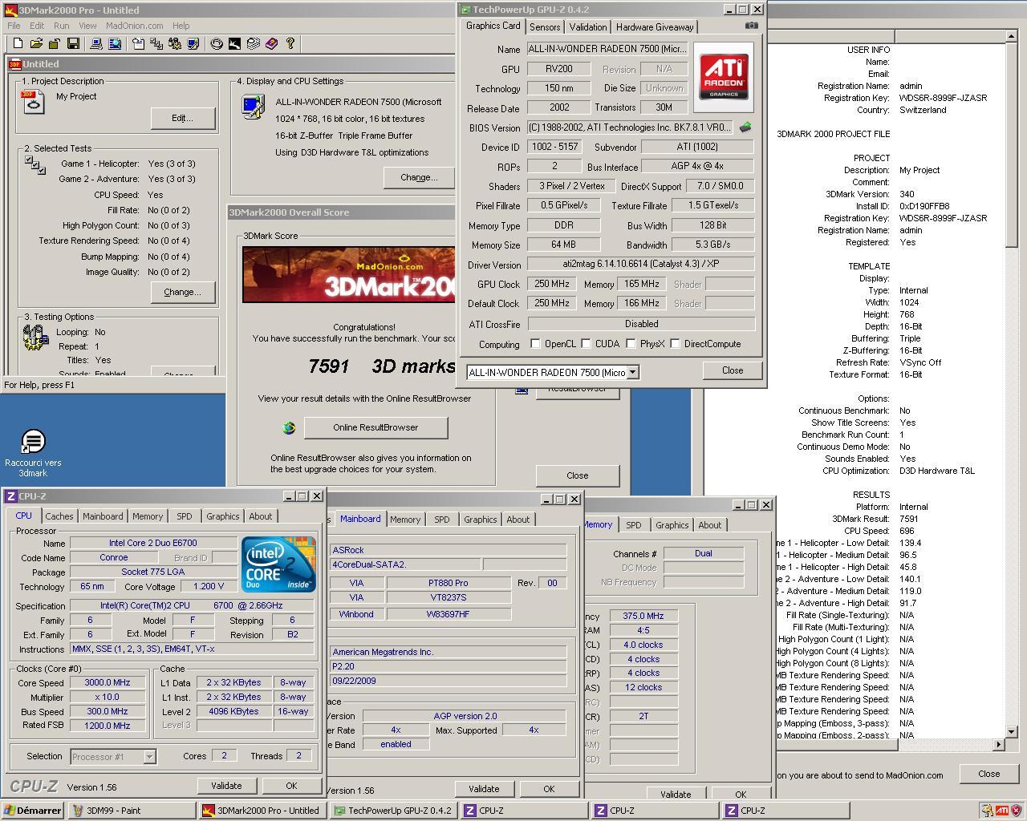Click the stacked discs icon in 3DMark toolbar
This screenshot has width=1027, height=821.
pyautogui.click(x=253, y=43)
